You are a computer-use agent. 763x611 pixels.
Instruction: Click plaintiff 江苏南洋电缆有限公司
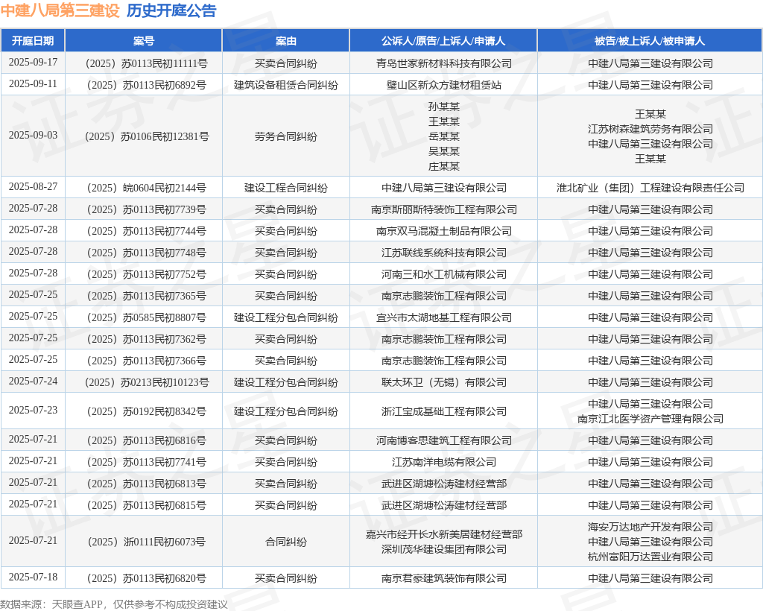tap(444, 462)
